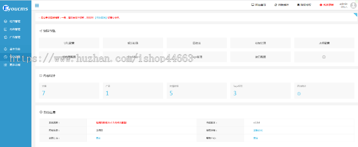View the update log via 查看 link
Image resolution: width=358 pixels, height=147 pixels.
pos(98,138)
